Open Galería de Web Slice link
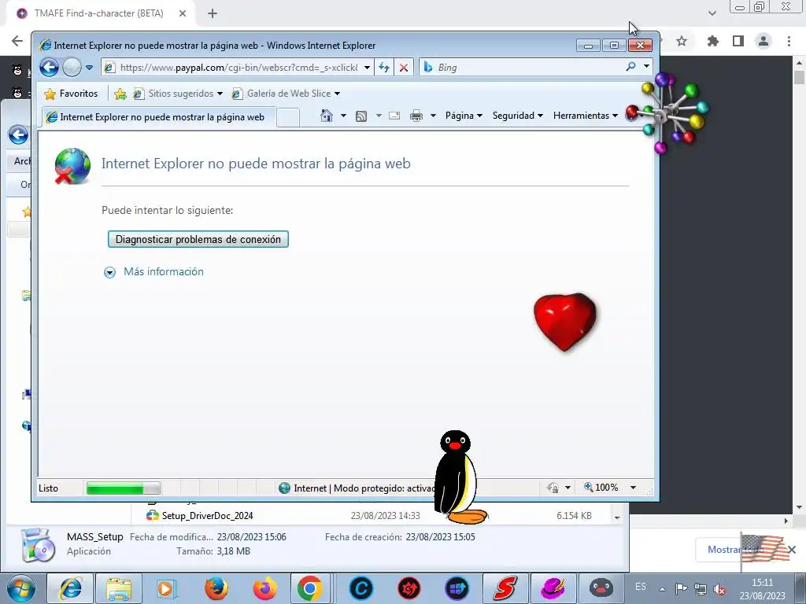Image resolution: width=806 pixels, height=604 pixels. coord(286,94)
